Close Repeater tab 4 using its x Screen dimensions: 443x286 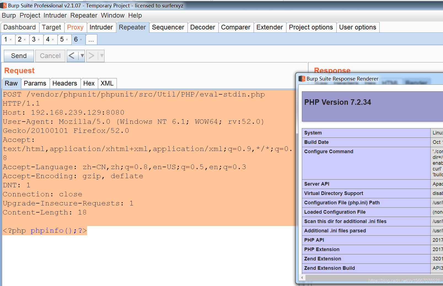(53, 40)
